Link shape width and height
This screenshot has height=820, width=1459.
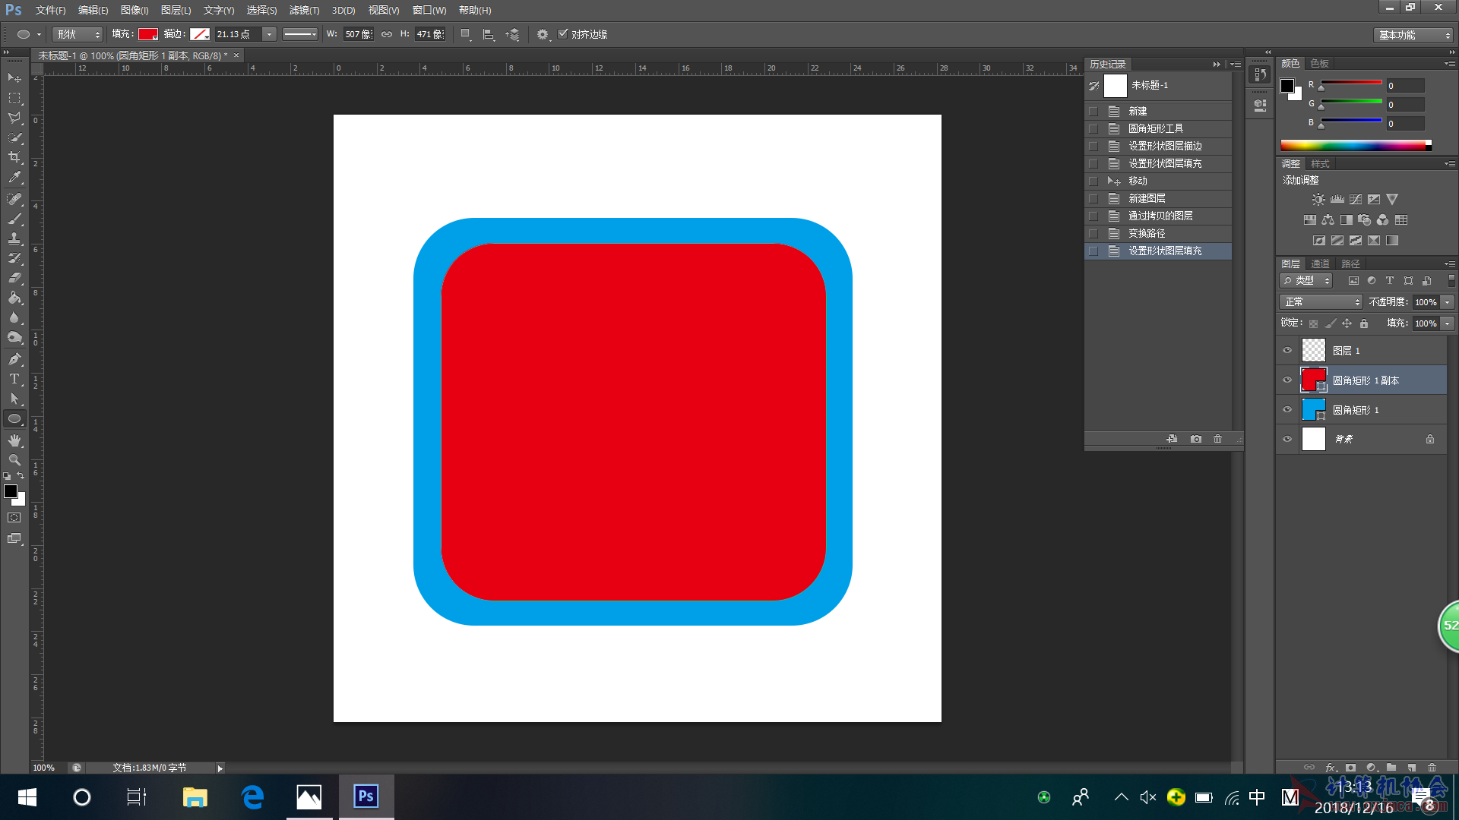click(x=387, y=34)
